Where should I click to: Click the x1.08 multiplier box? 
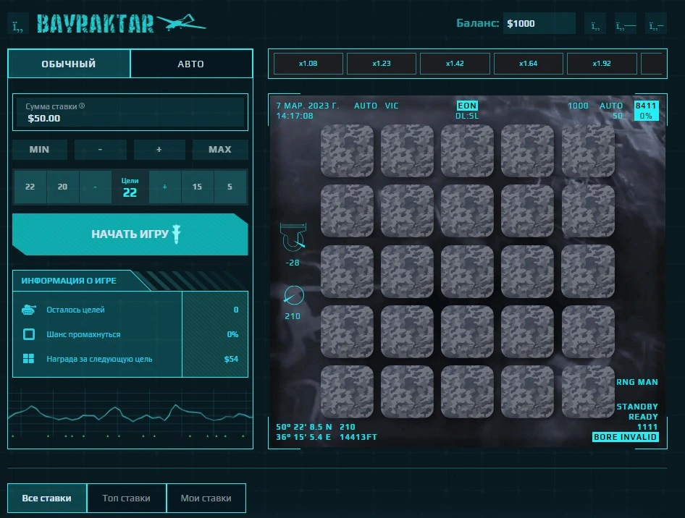click(308, 64)
